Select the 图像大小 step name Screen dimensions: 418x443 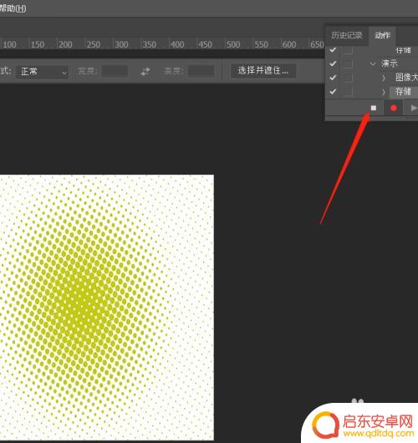(x=406, y=78)
